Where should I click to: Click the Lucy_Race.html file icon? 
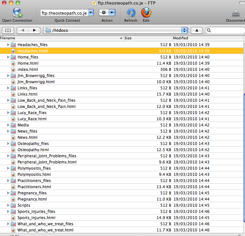(x=13, y=119)
